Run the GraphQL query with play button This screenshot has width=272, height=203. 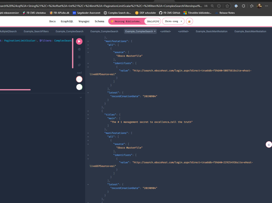pyautogui.click(x=79, y=42)
